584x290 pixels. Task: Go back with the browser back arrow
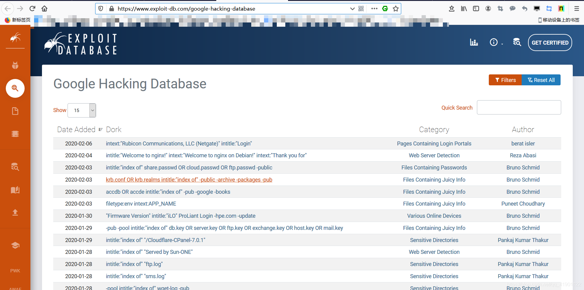8,9
